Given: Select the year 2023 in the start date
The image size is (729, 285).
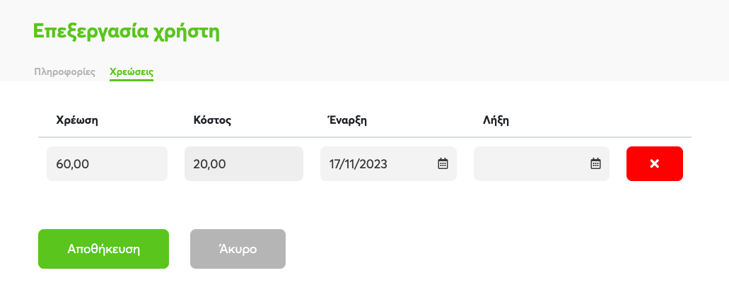Looking at the screenshot, I should click(373, 164).
